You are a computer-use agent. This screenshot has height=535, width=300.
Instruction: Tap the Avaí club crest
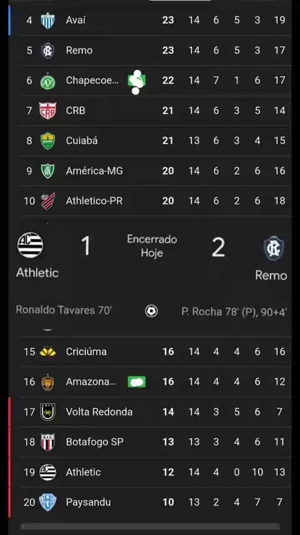47,21
